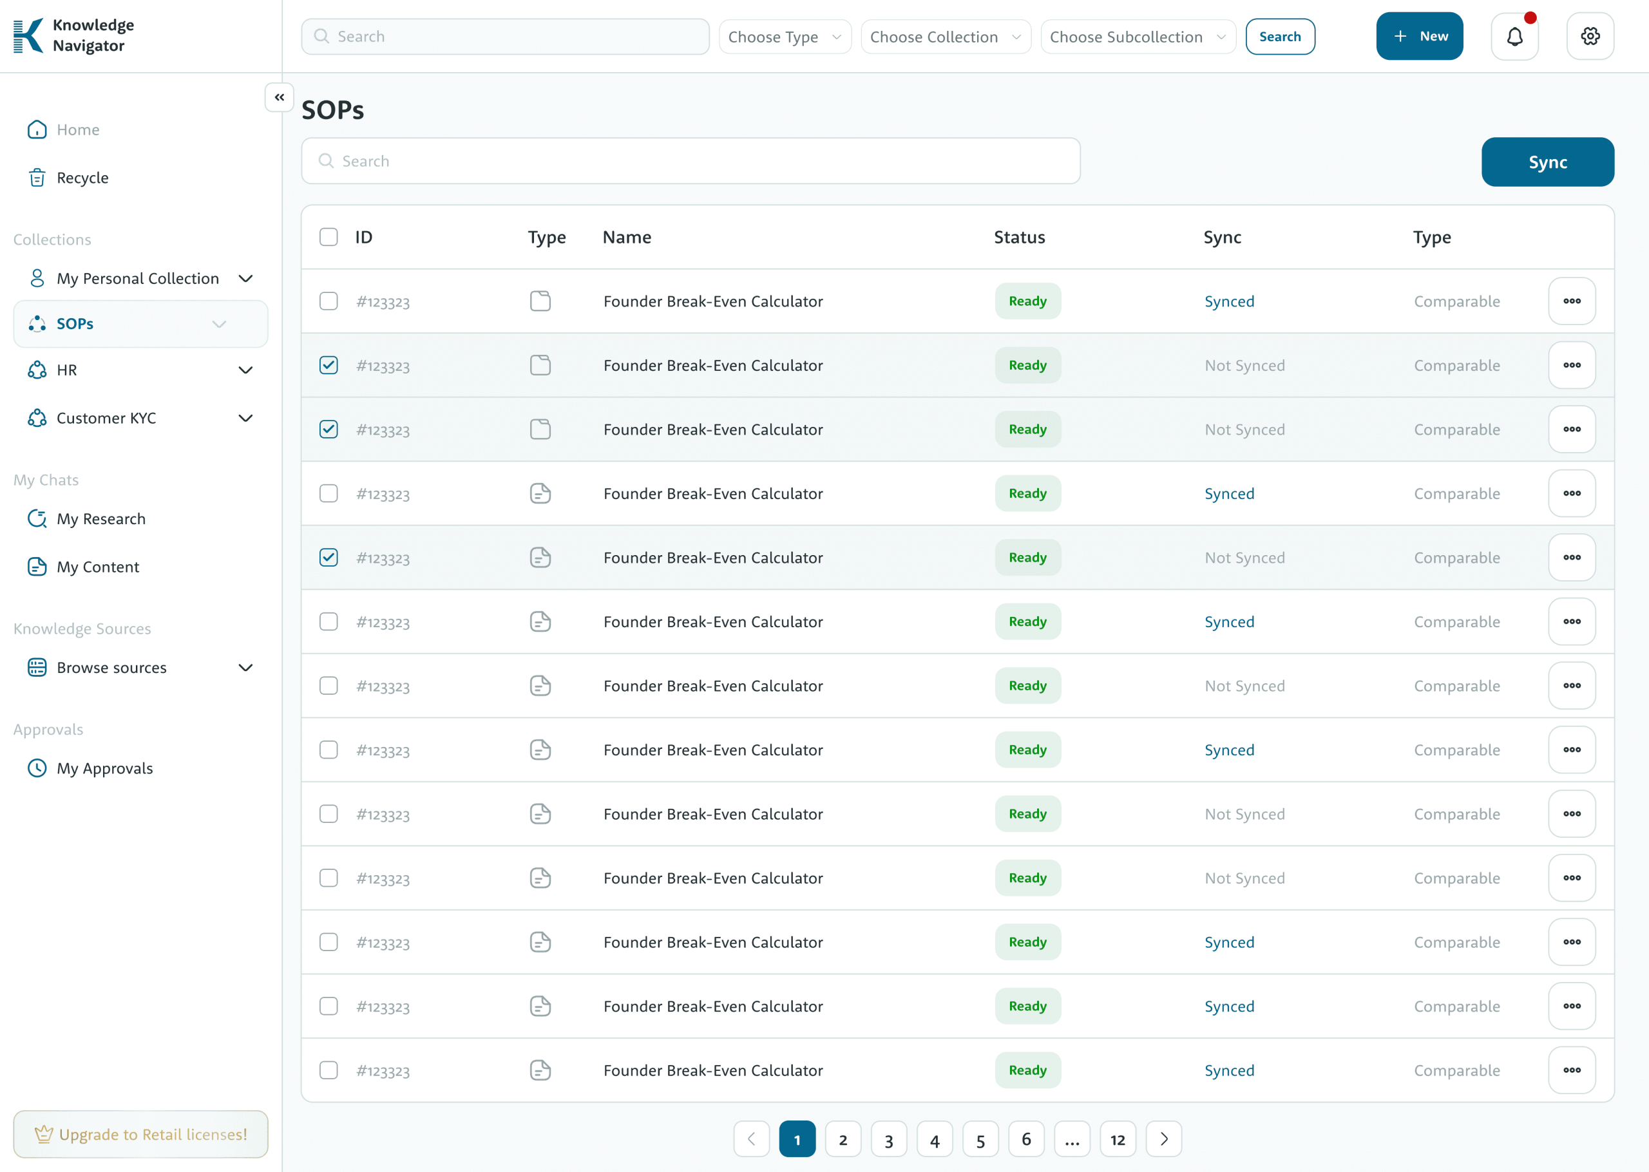Viewport: 1649px width, 1172px height.
Task: Open Recycle bin in sidebar
Action: pyautogui.click(x=82, y=178)
